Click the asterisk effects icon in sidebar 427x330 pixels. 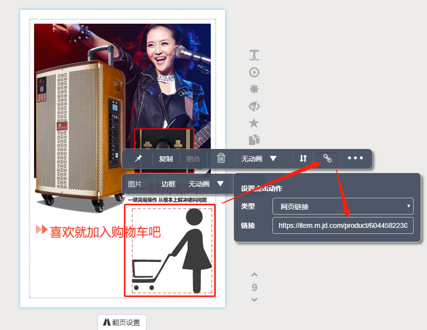coord(254,89)
